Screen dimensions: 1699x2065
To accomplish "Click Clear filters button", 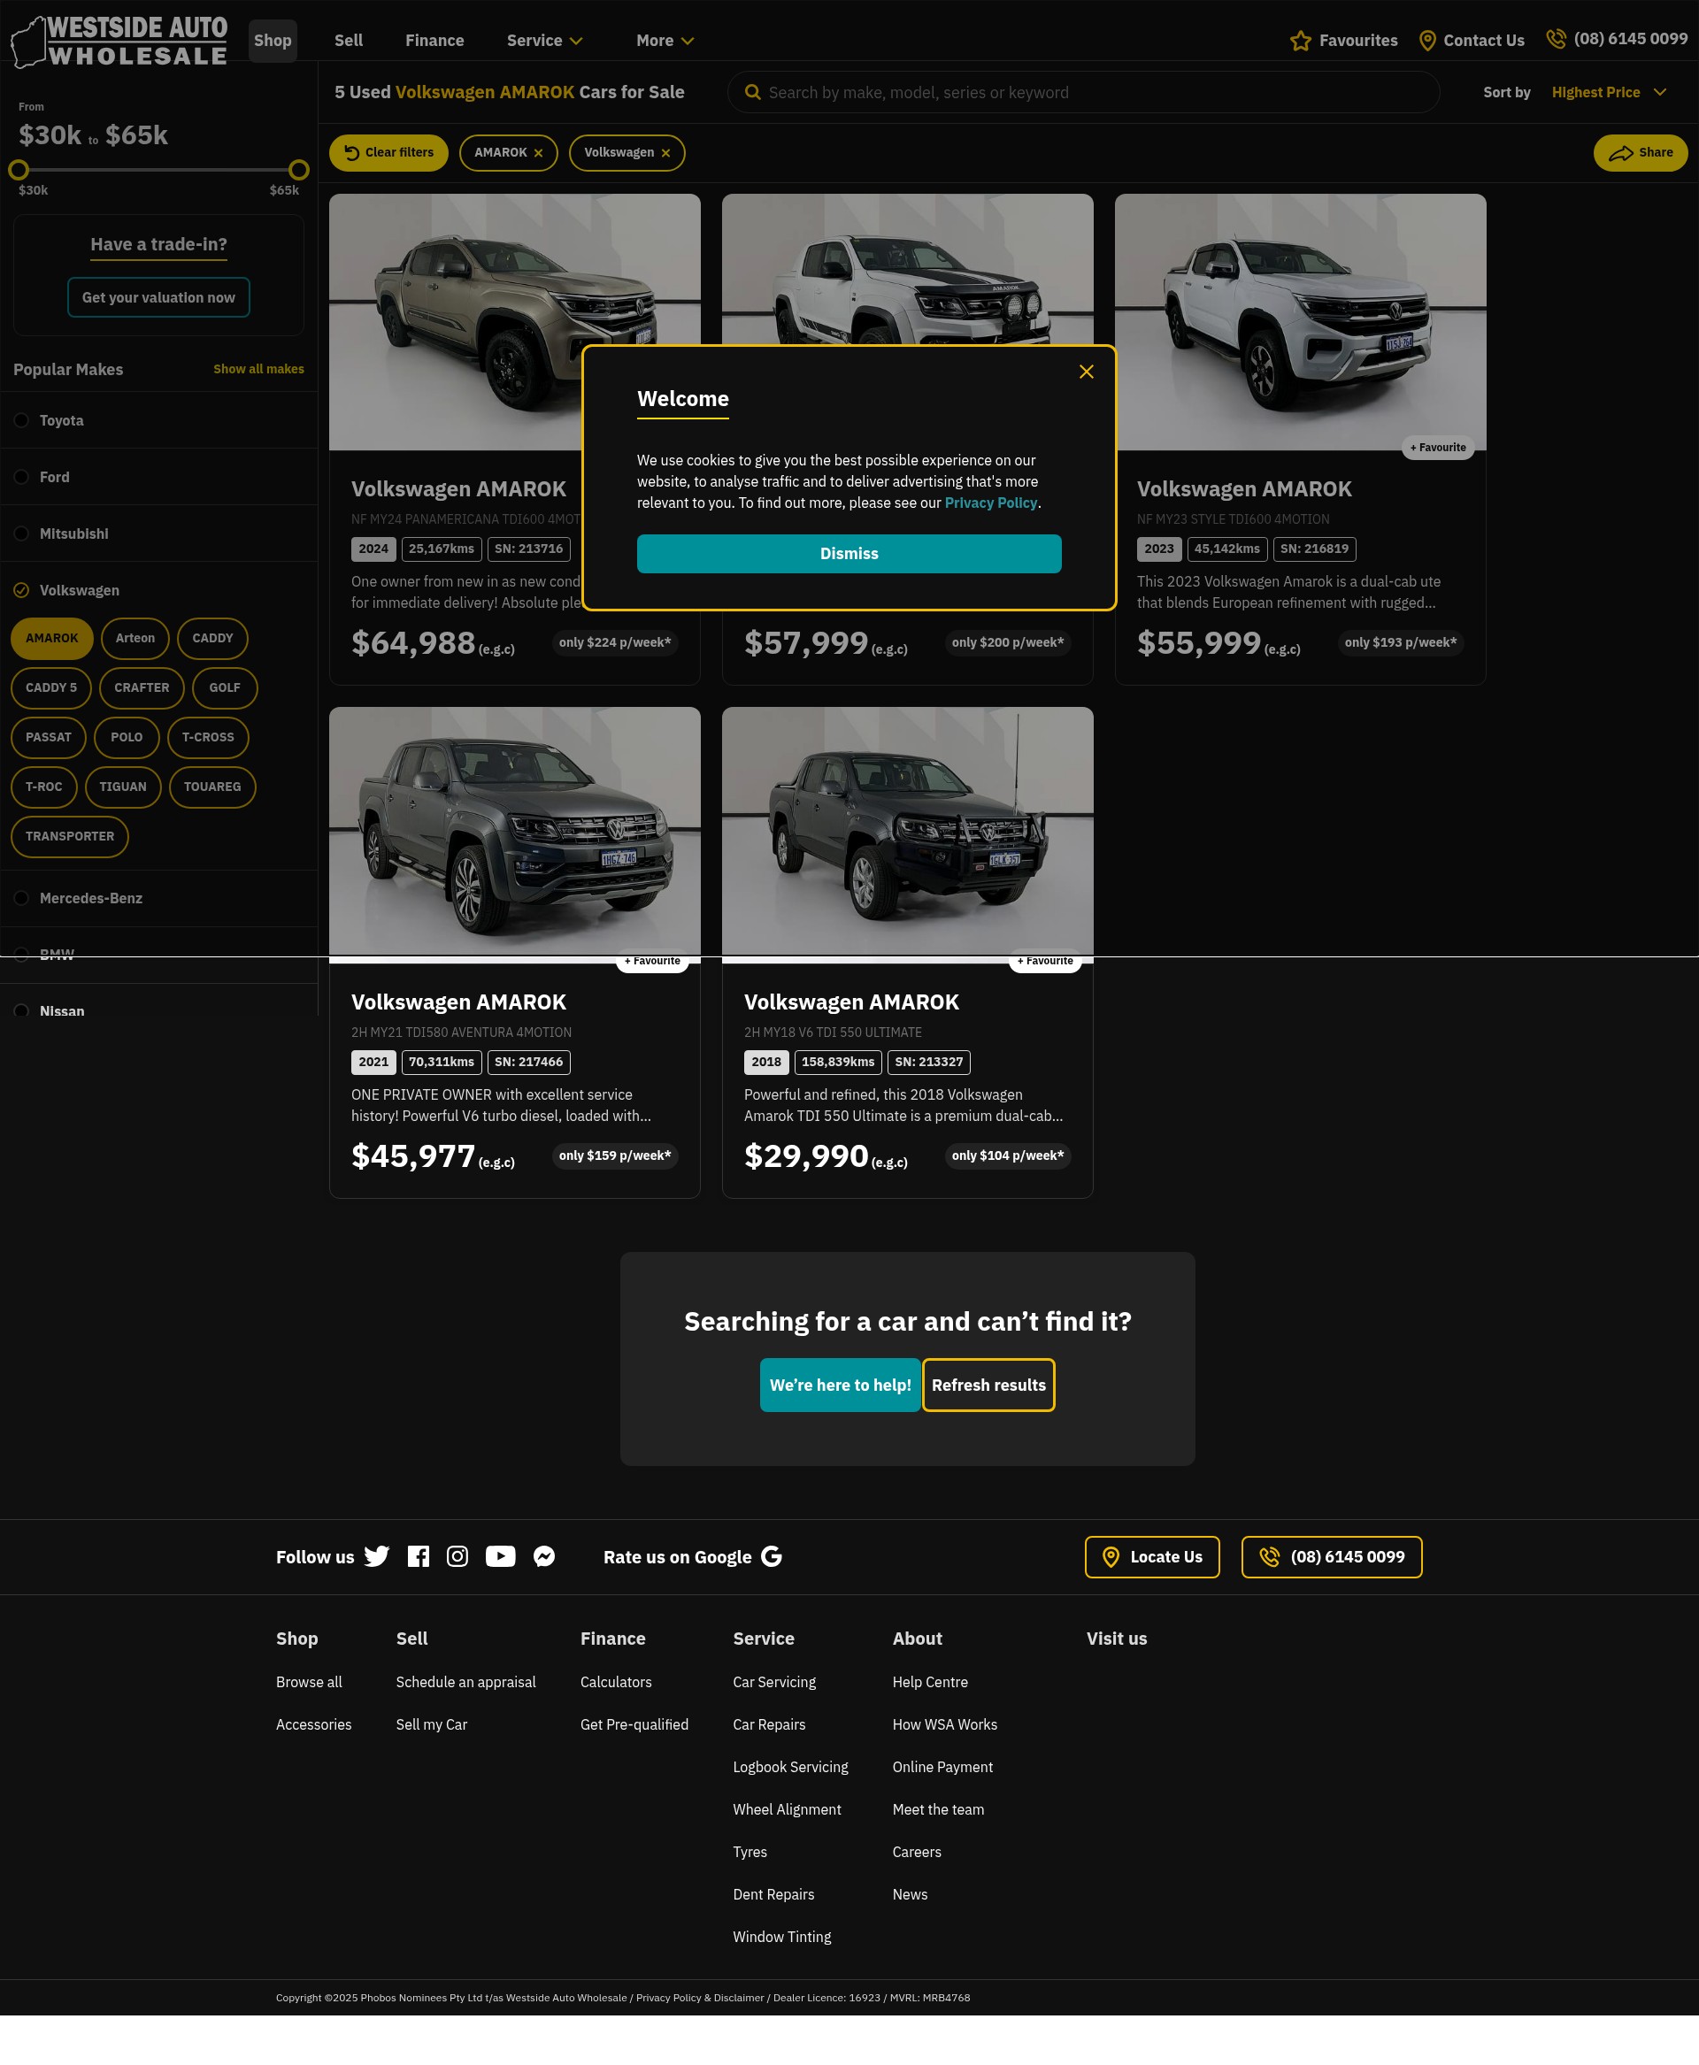I will point(388,153).
